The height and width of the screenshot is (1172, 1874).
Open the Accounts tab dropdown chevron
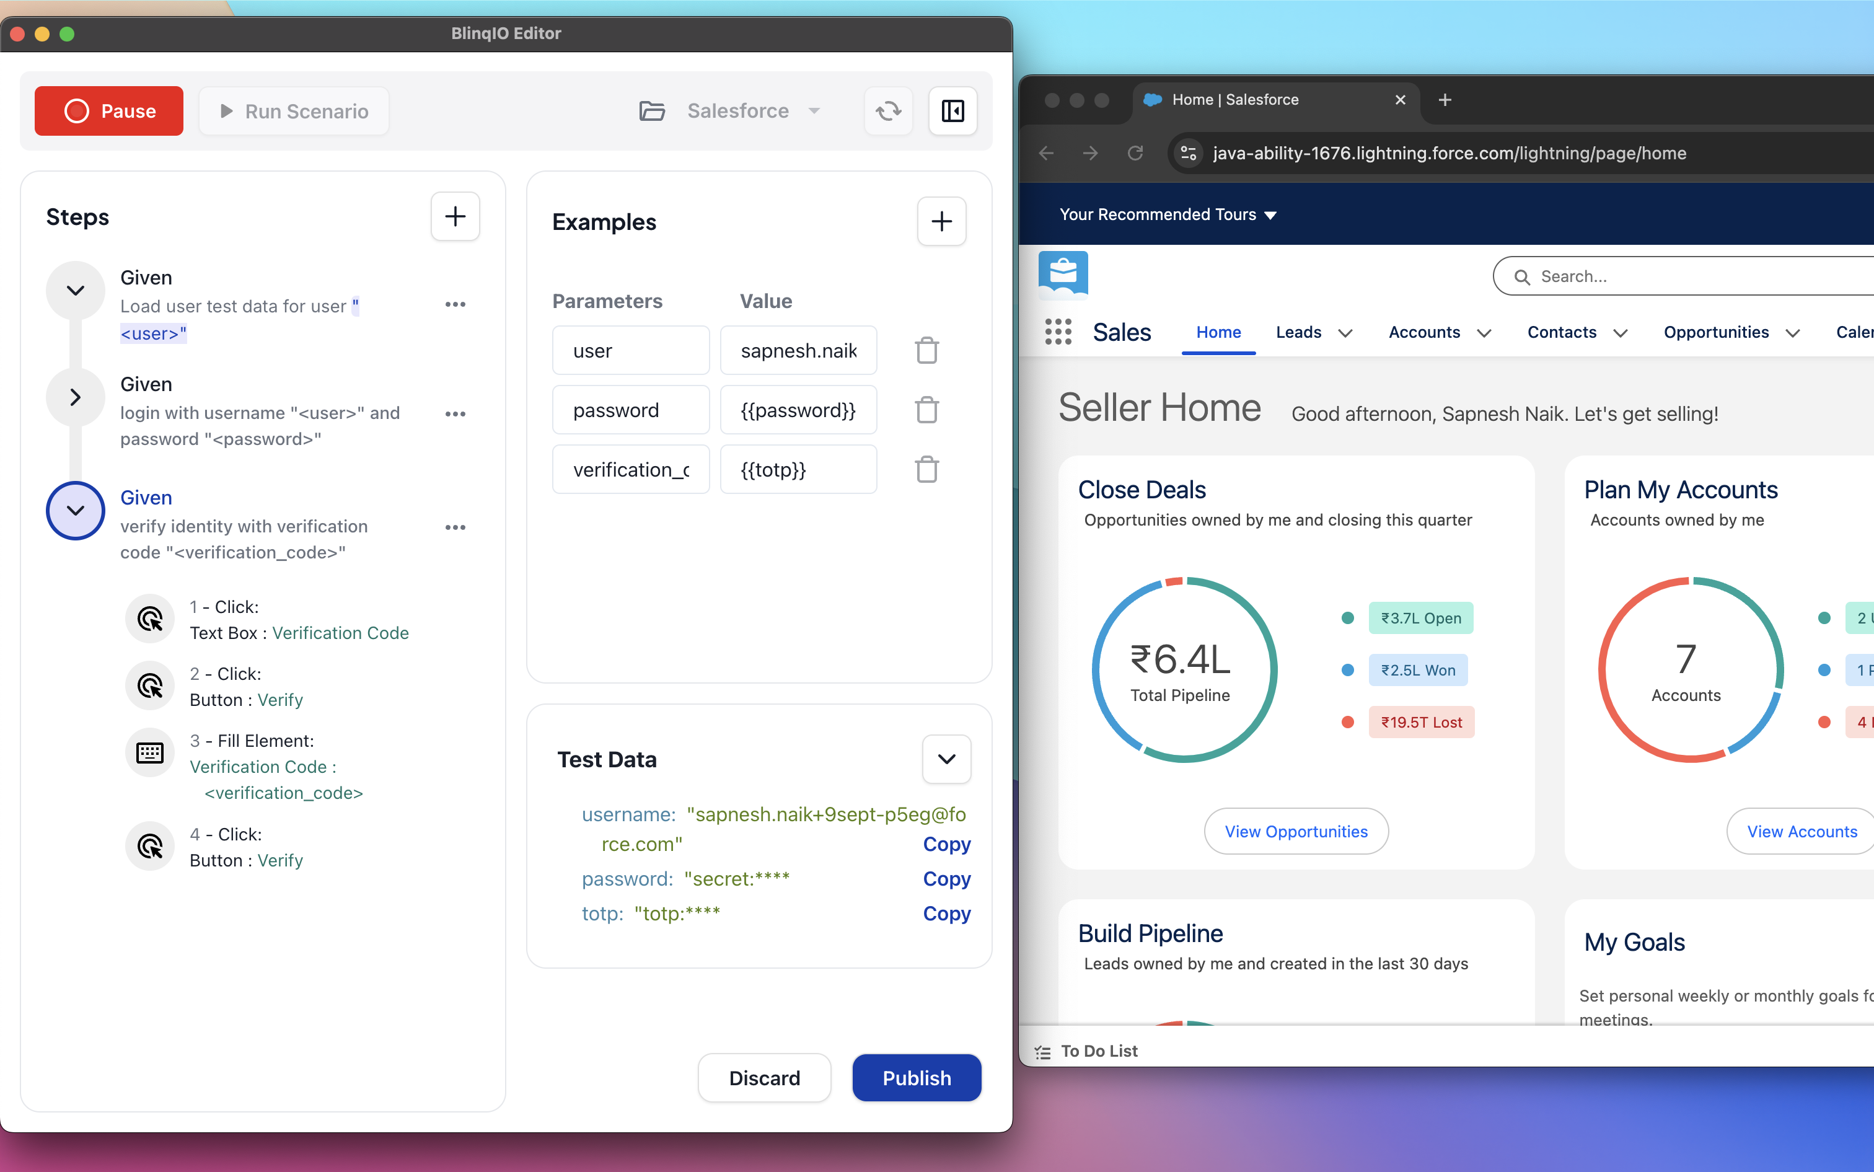[1484, 333]
